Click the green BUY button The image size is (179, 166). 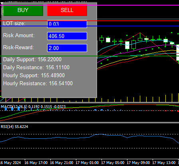23,10
